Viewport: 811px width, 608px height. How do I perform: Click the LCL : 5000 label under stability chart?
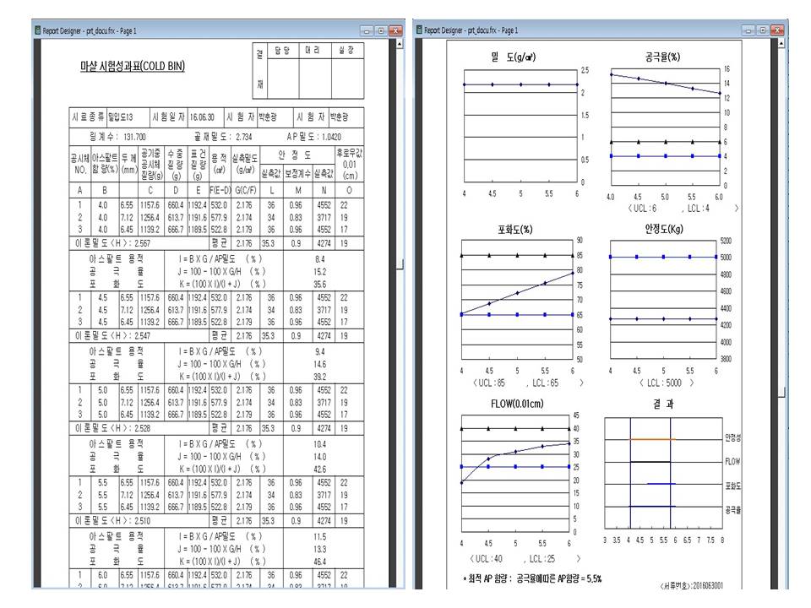tap(664, 383)
